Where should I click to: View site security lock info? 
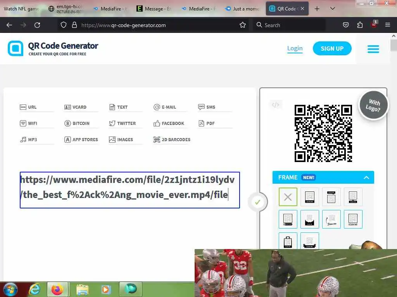(74, 25)
